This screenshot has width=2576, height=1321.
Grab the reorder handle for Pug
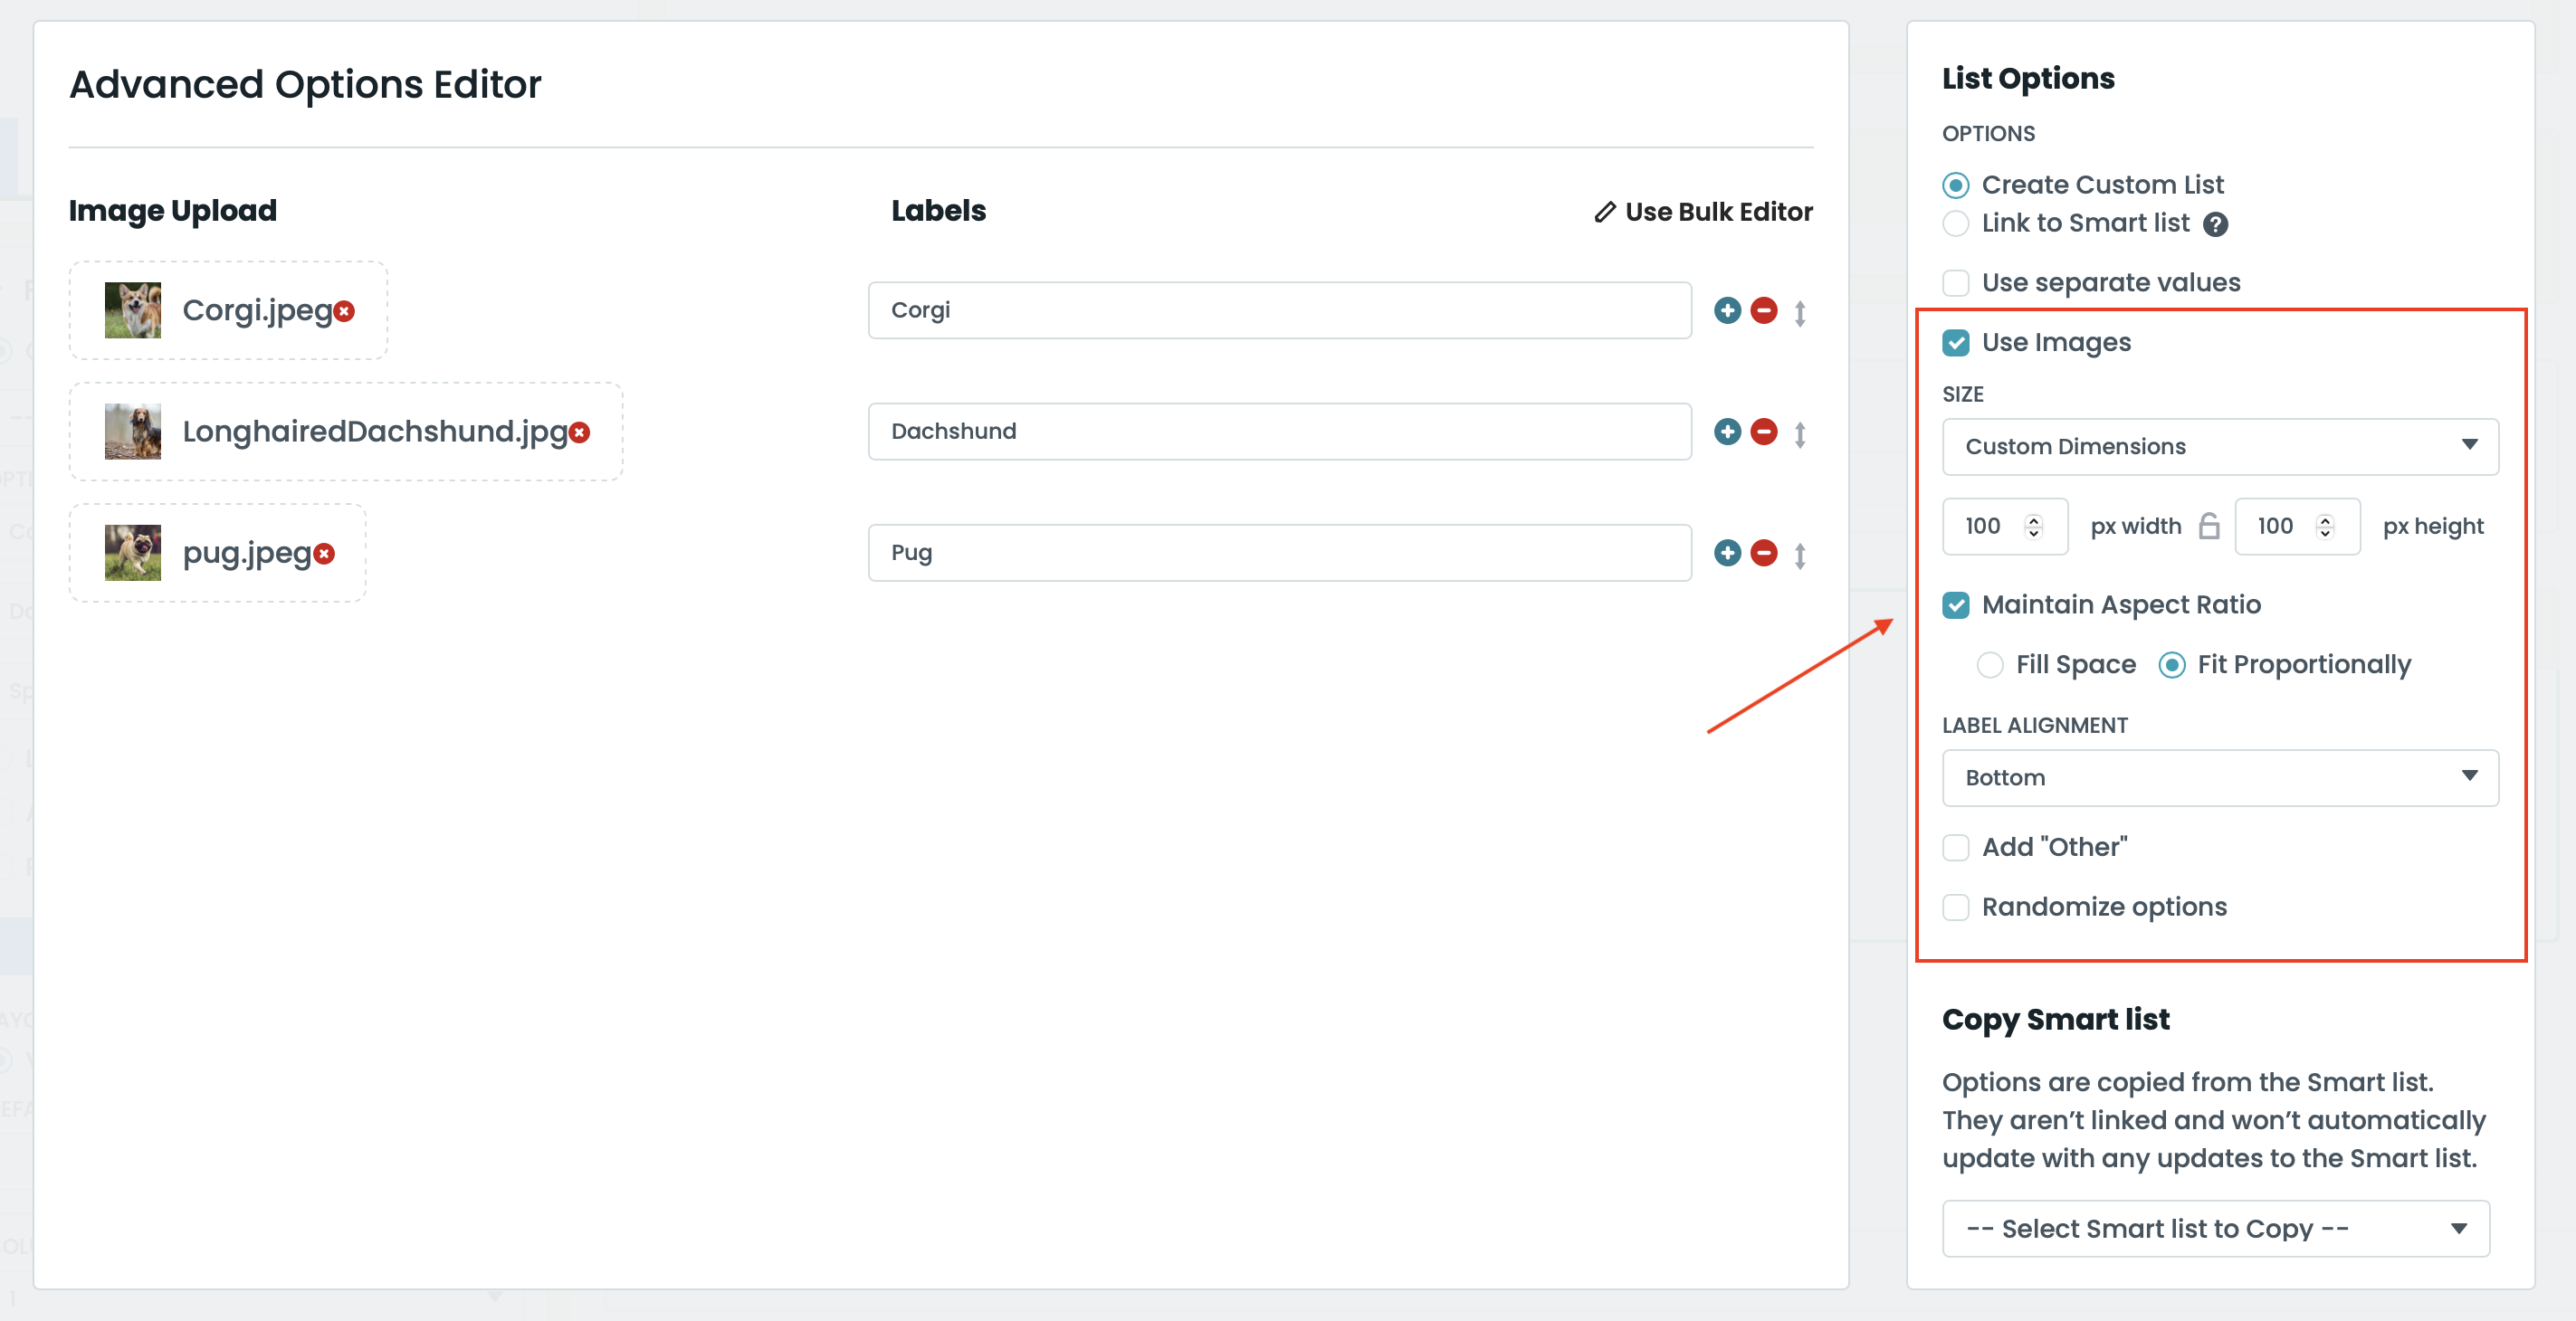coord(1800,555)
